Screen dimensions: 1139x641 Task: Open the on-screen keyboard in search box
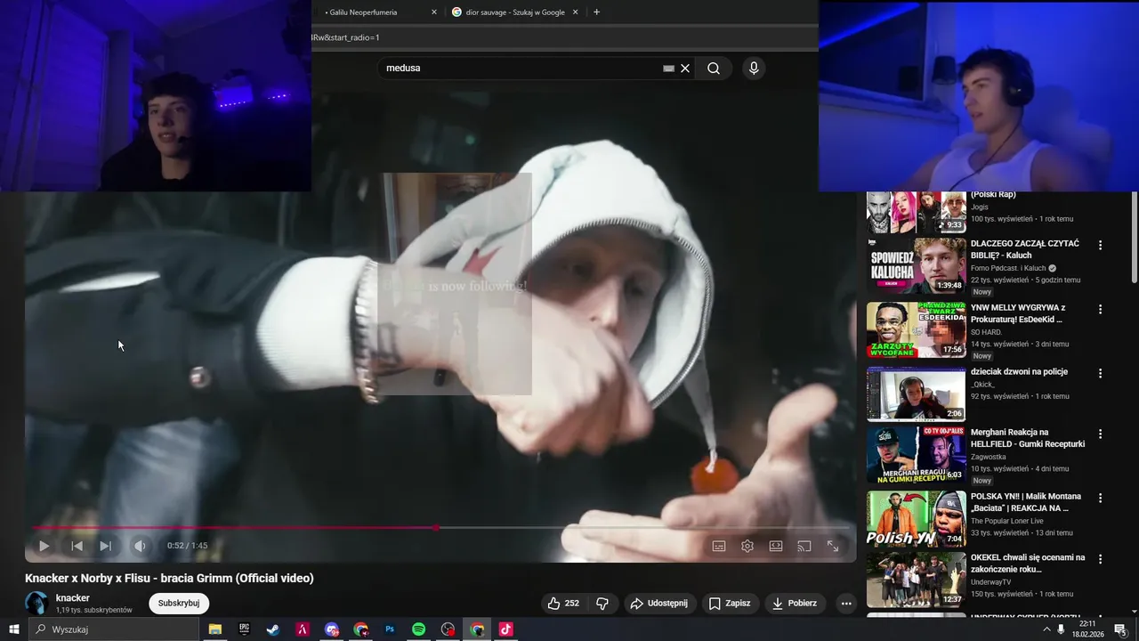pos(669,69)
